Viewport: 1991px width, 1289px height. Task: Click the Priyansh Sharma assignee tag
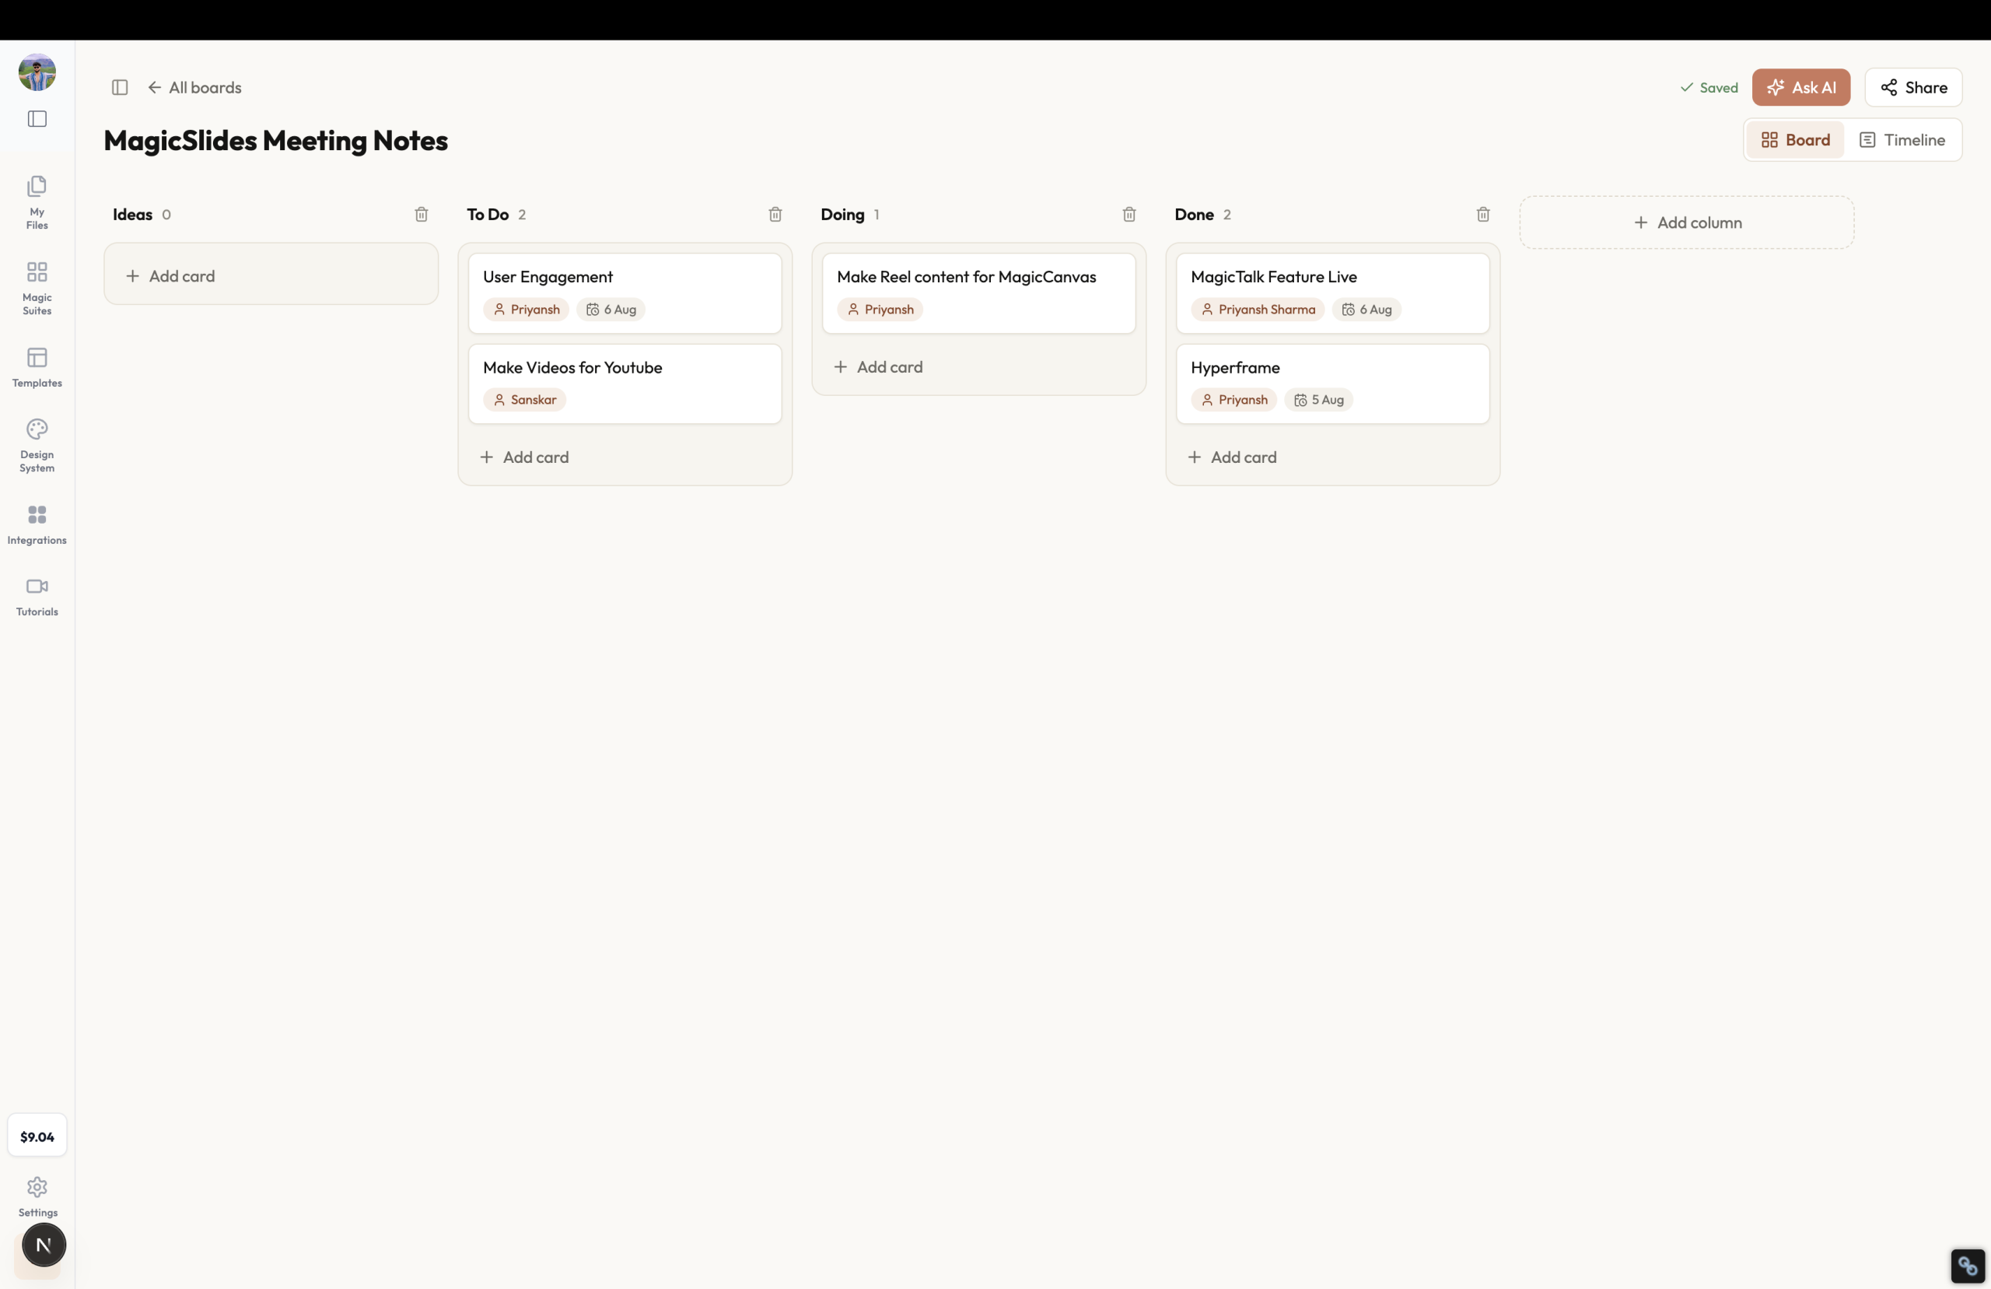point(1258,310)
